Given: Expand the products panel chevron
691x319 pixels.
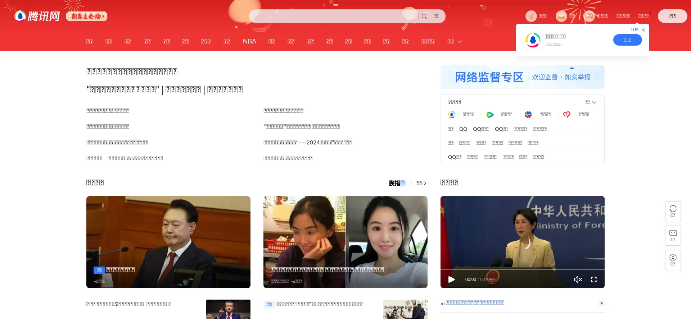Looking at the screenshot, I should coord(594,102).
